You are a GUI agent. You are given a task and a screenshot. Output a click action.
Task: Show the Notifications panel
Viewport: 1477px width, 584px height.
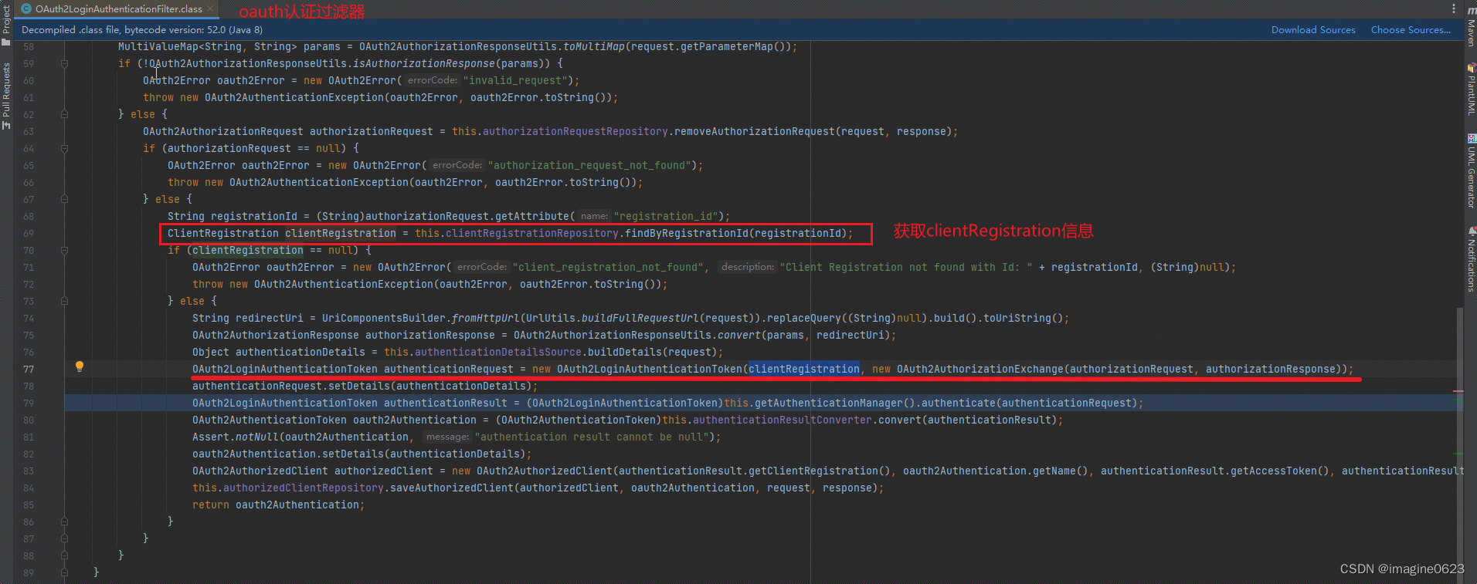(x=1471, y=260)
